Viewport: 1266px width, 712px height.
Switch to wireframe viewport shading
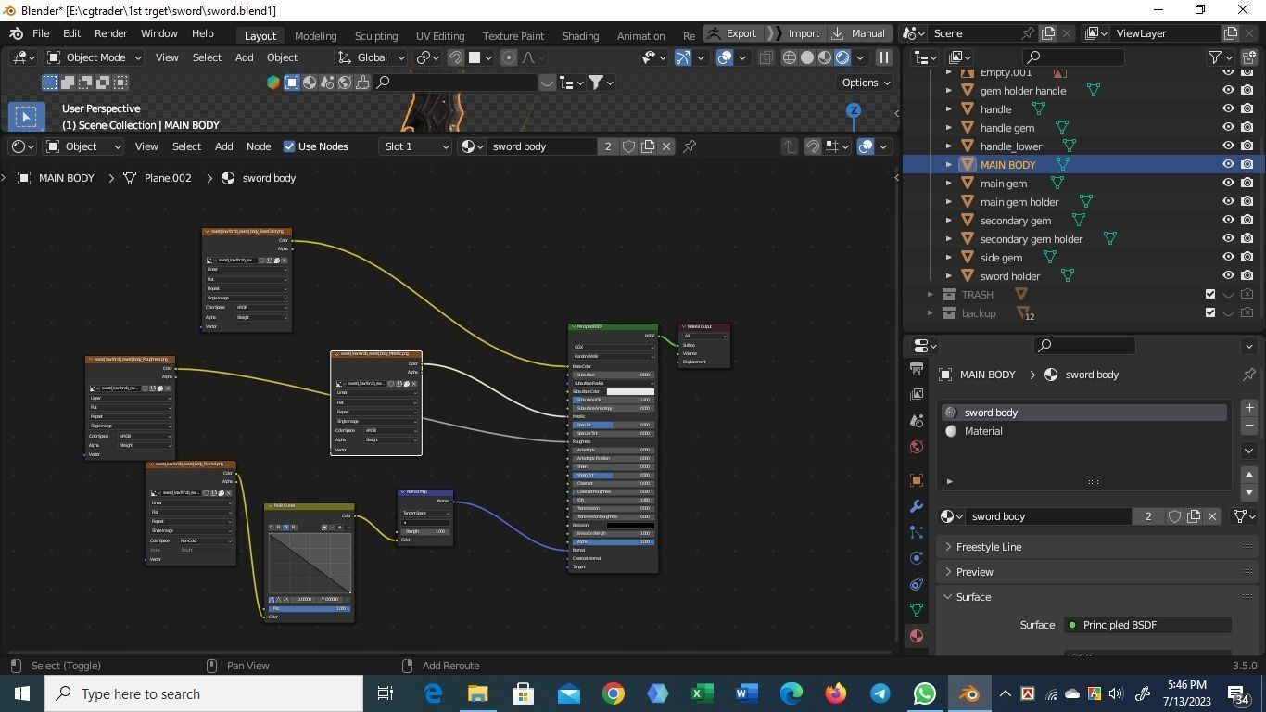[790, 57]
